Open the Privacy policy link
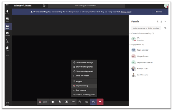The width and height of the screenshot is (173, 111). coord(126,12)
